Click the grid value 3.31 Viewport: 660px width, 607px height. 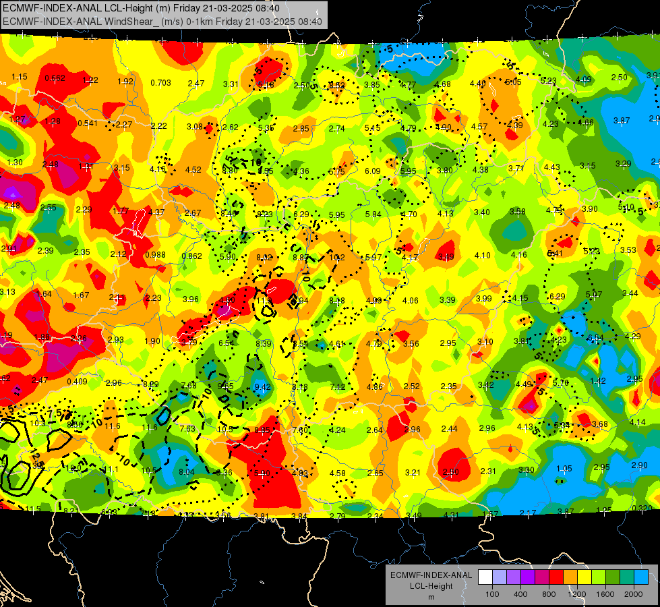pos(231,84)
